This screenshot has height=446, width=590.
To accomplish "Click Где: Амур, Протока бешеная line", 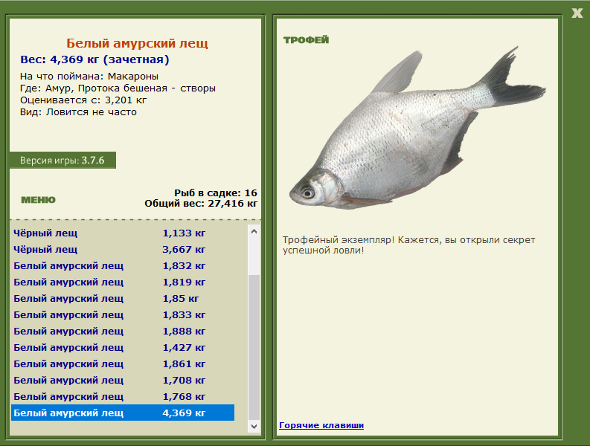I will [x=118, y=88].
